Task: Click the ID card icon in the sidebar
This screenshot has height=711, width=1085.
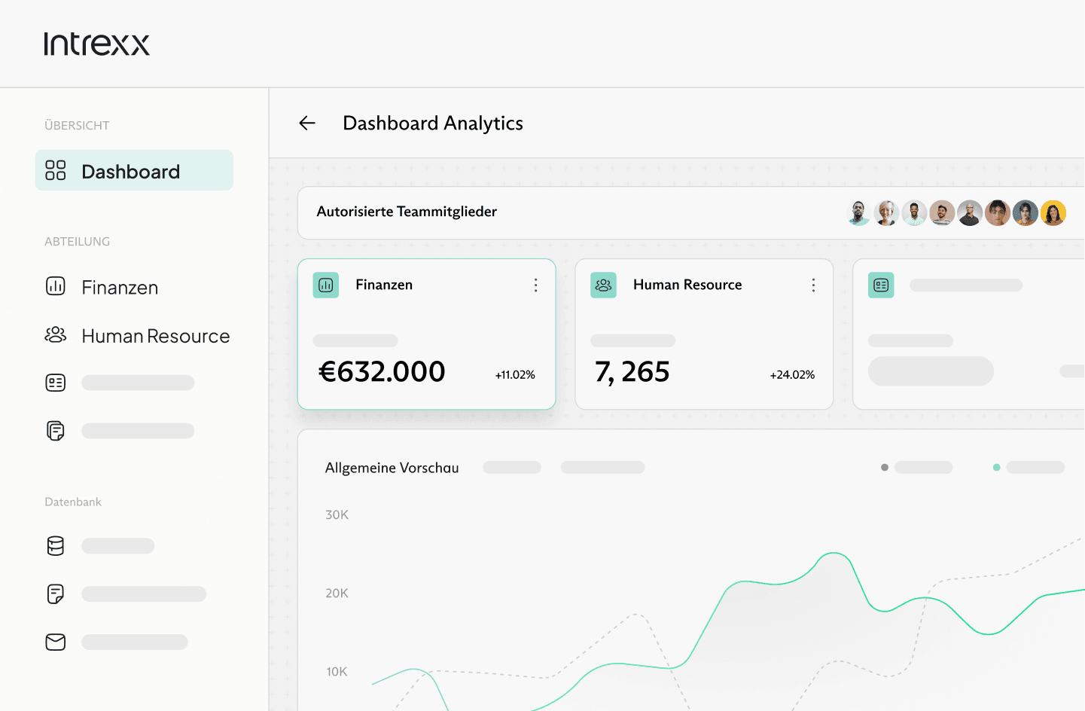Action: click(x=56, y=383)
